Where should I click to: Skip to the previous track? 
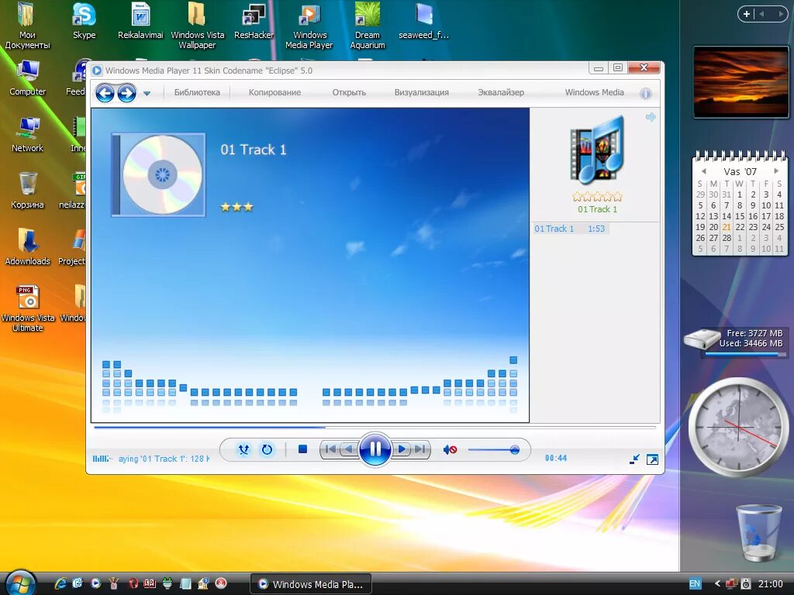(330, 449)
